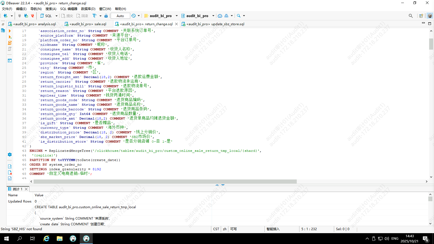This screenshot has height=244, width=434.
Task: Execute the SQL statement with orange play arrow
Action: pyautogui.click(x=10, y=31)
